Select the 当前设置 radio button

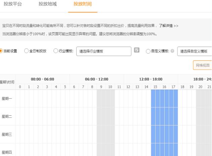click(2, 51)
